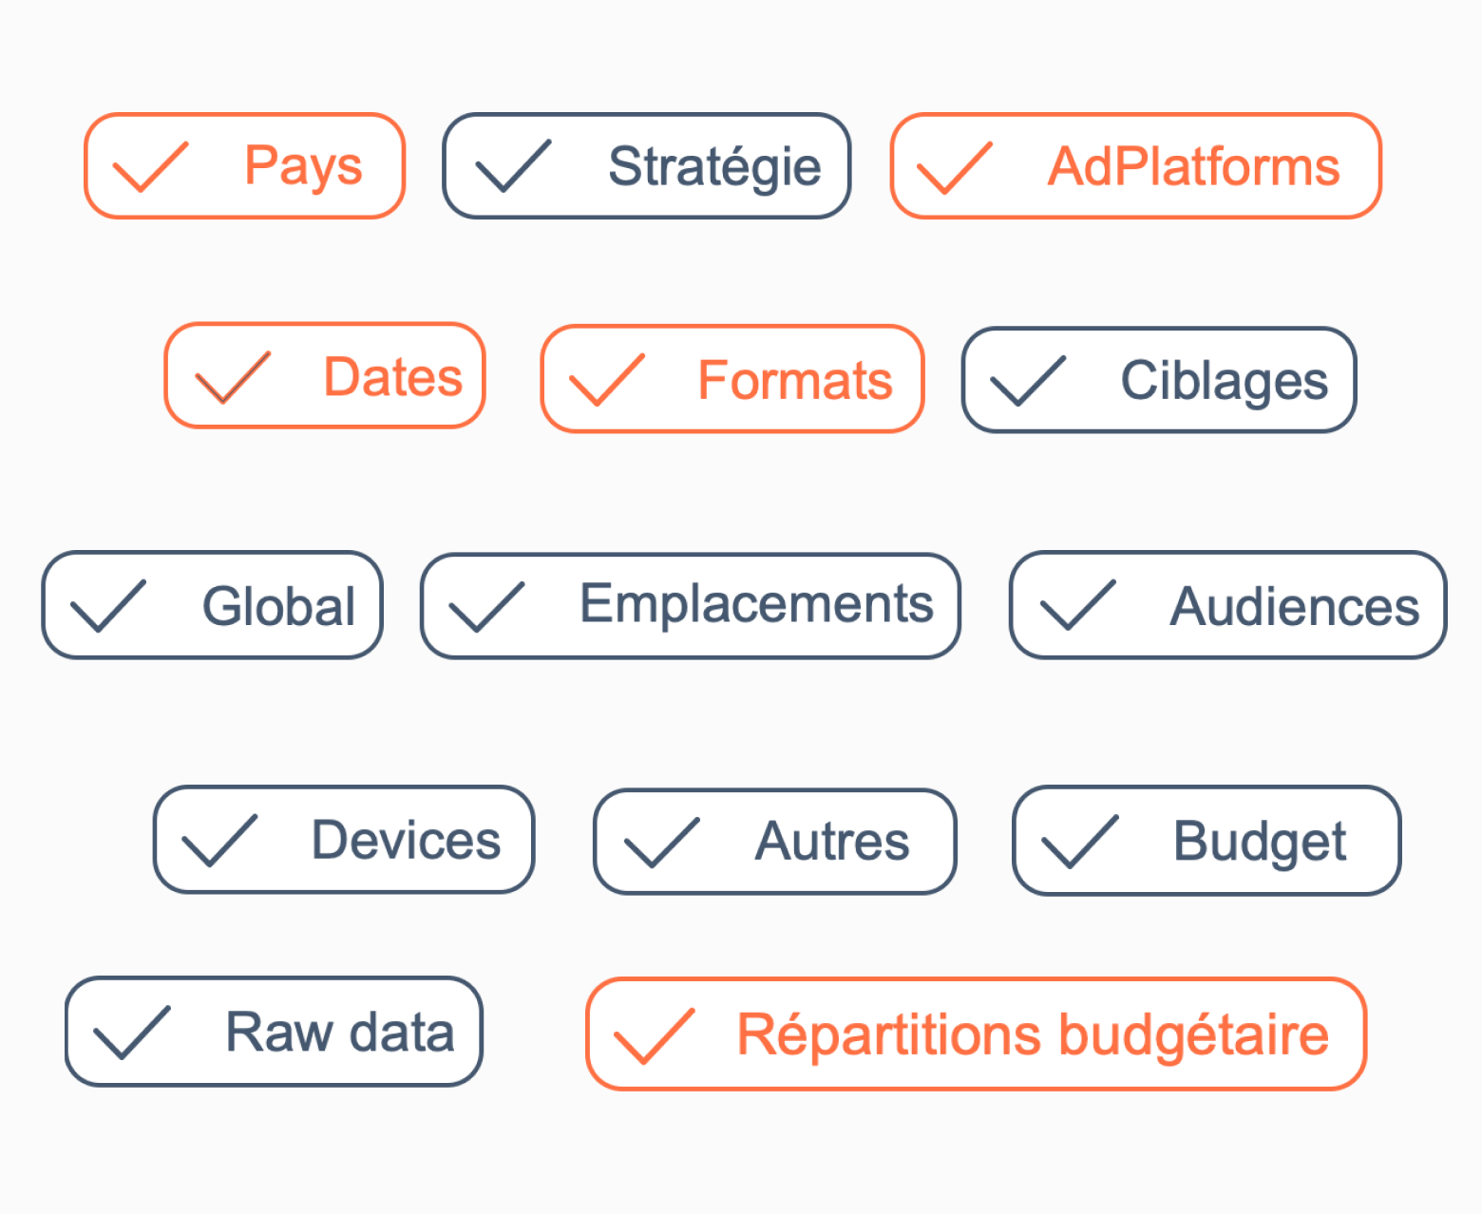This screenshot has width=1482, height=1214.
Task: Click the checkmark in Raw data chip
Action: coord(131,1033)
